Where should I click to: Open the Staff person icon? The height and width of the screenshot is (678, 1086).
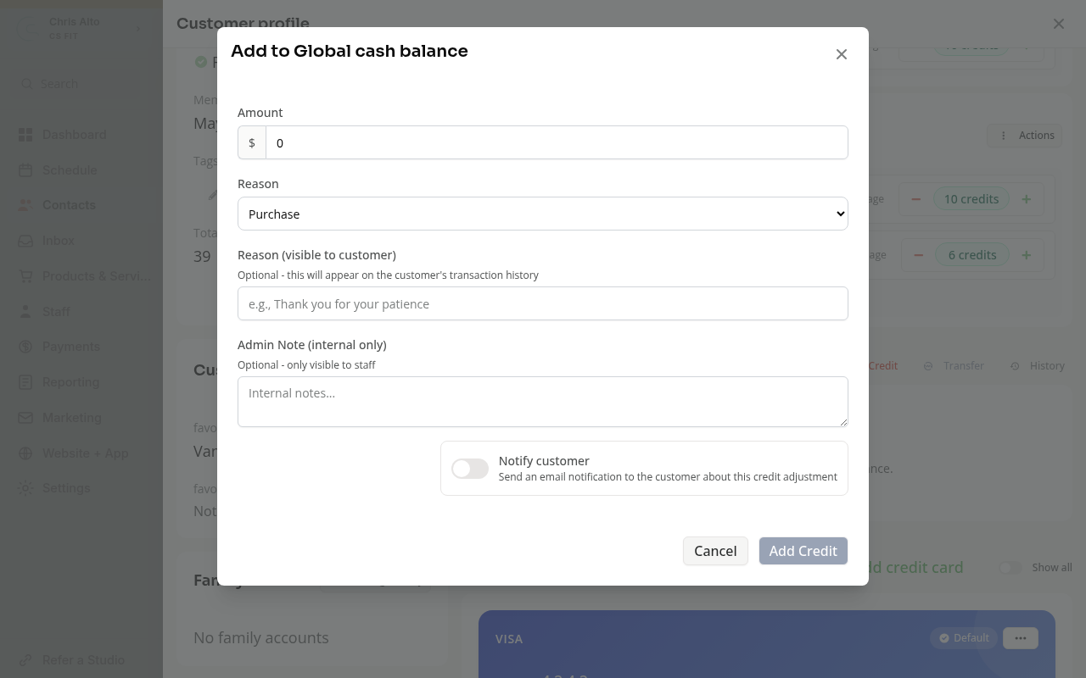coord(25,312)
